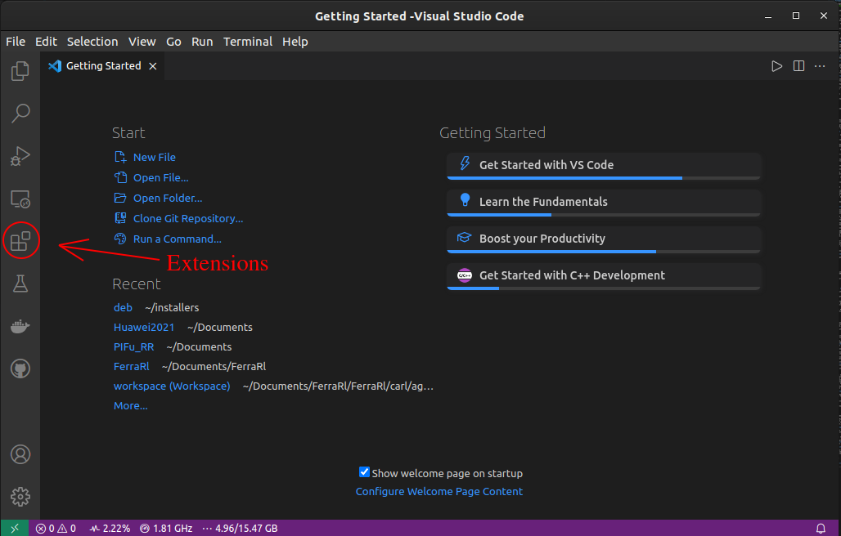The height and width of the screenshot is (536, 841).
Task: Click the Run play icon in editor toolbar
Action: pos(776,66)
